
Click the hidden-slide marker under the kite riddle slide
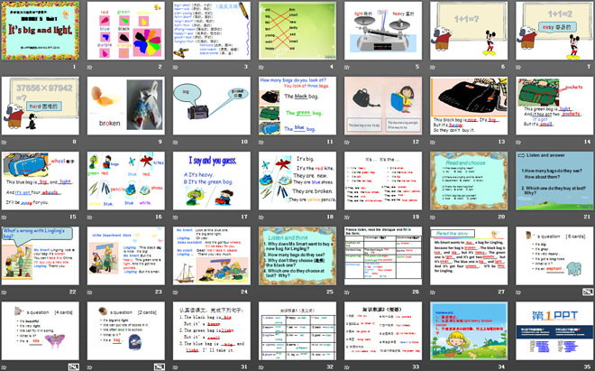pos(74,366)
